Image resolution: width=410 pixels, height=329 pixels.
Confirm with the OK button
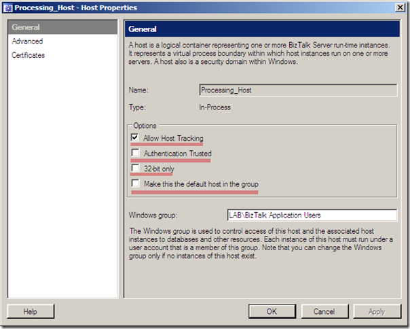[x=272, y=311]
